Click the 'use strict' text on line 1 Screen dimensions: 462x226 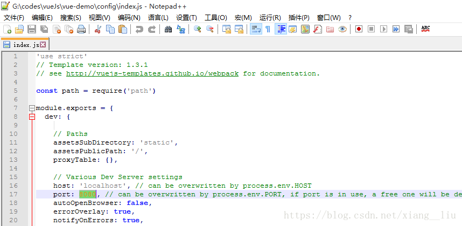pos(61,56)
